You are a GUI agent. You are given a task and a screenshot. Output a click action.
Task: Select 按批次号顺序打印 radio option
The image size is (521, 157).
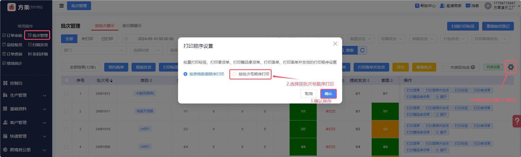[x=251, y=74]
